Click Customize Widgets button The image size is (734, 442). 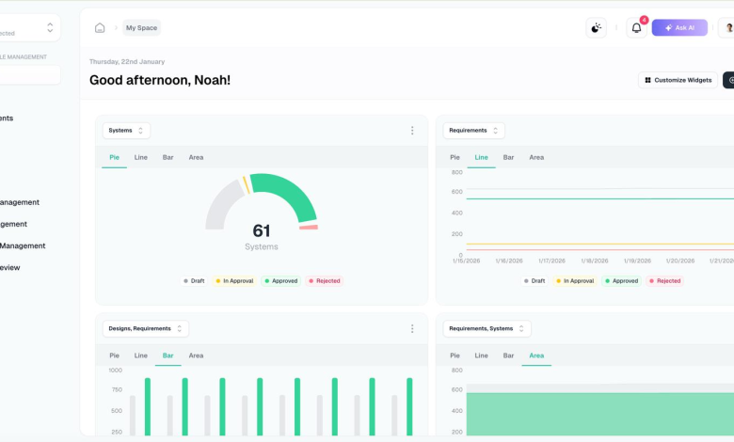point(677,80)
